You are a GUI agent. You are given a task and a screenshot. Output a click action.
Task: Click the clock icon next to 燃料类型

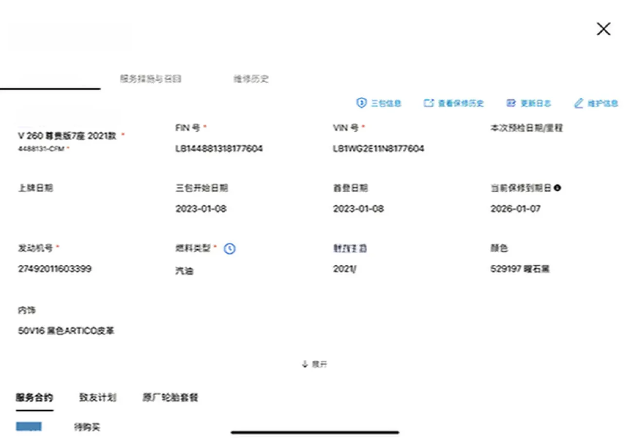[229, 249]
